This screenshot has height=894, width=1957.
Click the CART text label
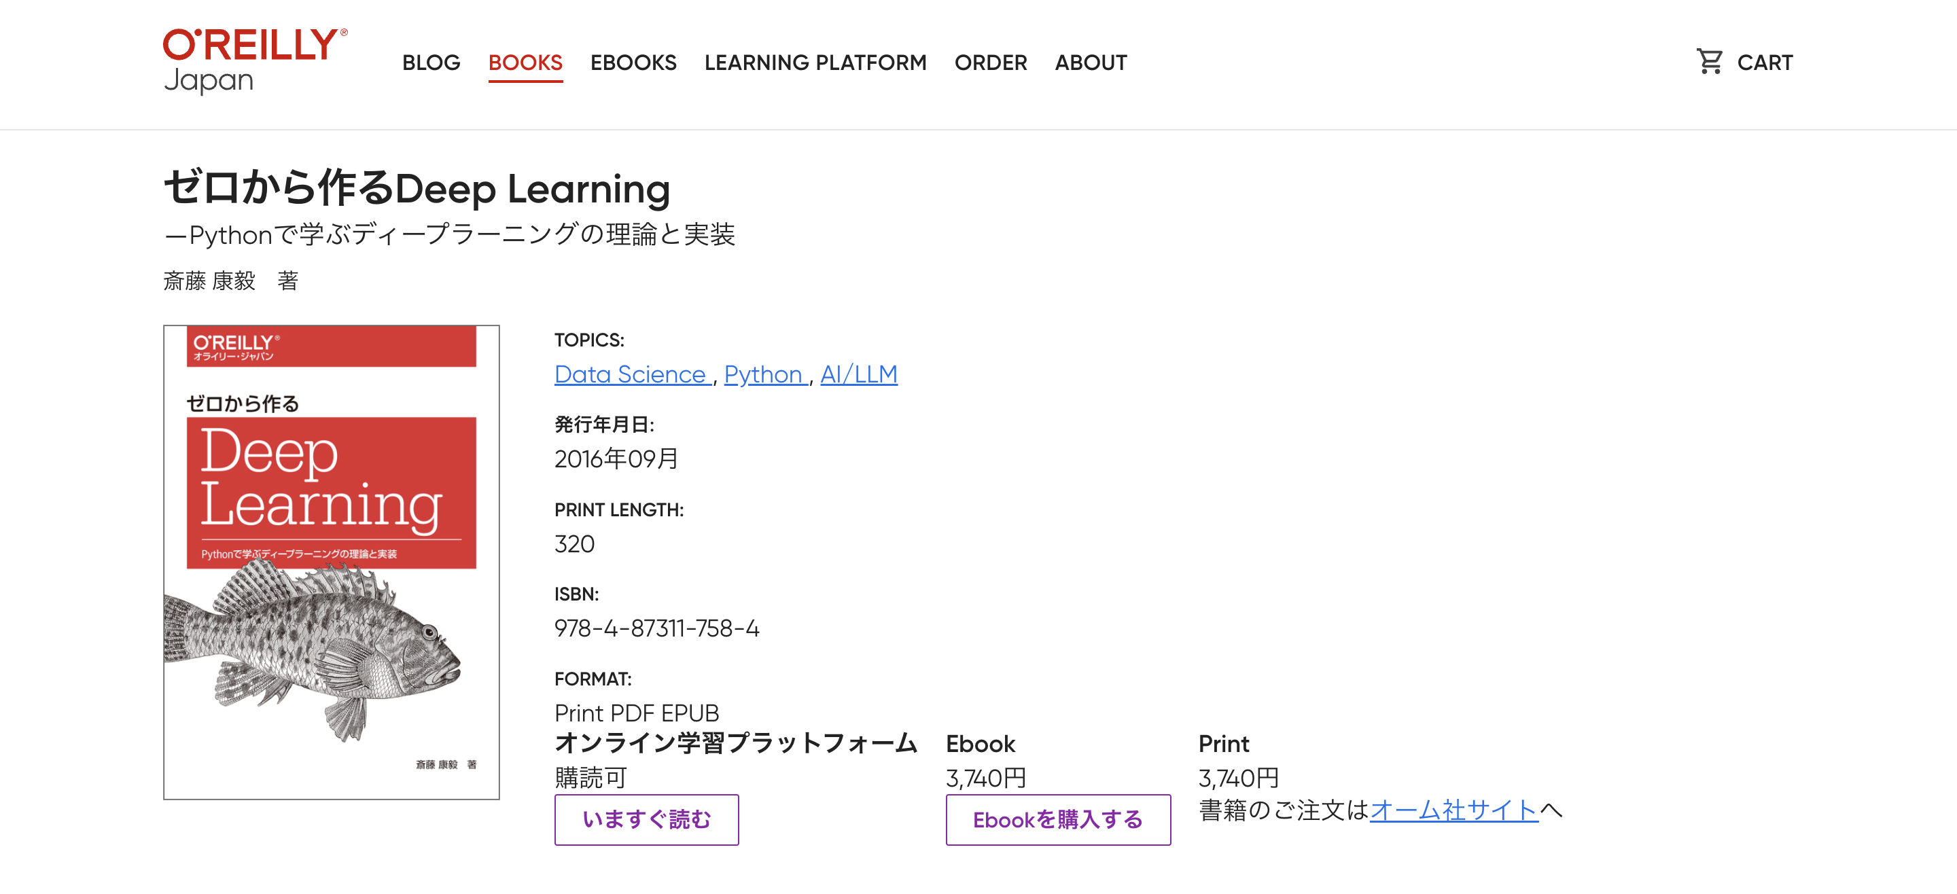tap(1764, 62)
